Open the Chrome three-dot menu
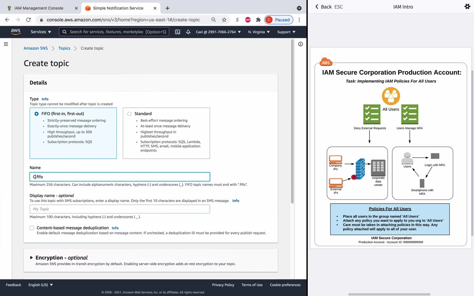This screenshot has height=296, width=474. pos(299,20)
